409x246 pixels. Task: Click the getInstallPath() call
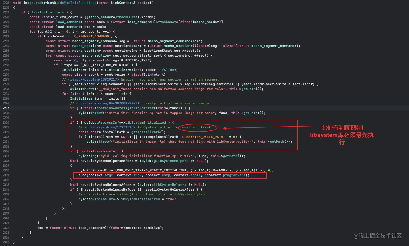point(149,132)
